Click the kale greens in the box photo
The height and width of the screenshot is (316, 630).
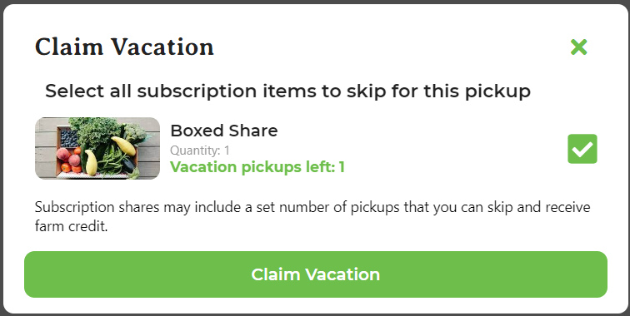[96, 131]
